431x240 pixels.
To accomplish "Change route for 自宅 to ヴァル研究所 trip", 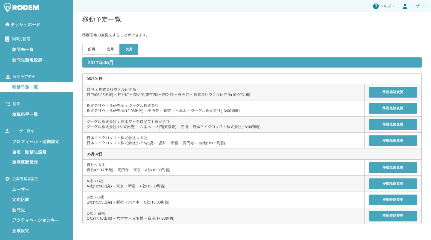I will pyautogui.click(x=393, y=92).
